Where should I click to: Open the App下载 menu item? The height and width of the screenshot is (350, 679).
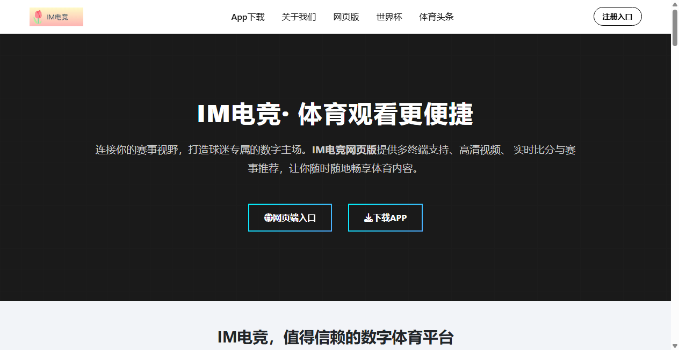coord(248,17)
